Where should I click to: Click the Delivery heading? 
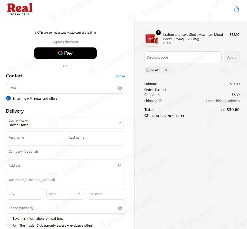point(15,111)
